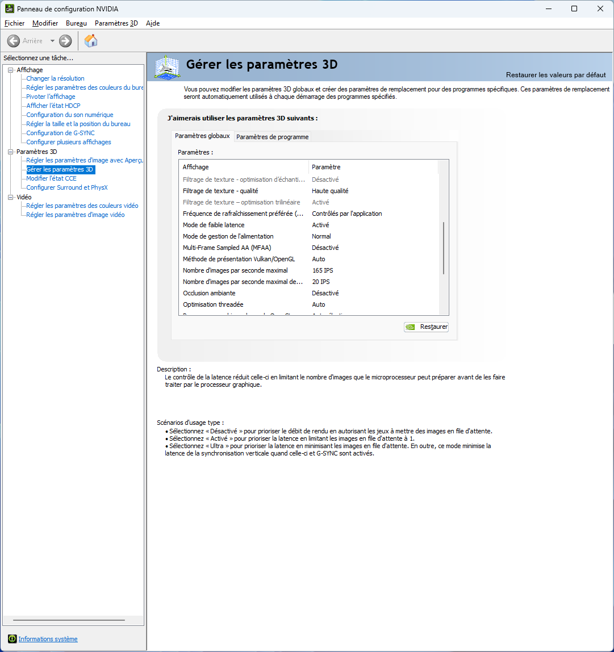Open Régler la taille et la position du bureau
This screenshot has height=652, width=614.
(x=78, y=124)
